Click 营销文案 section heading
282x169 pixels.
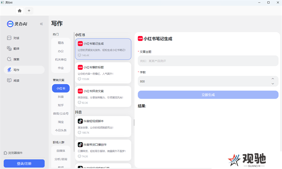(x=59, y=80)
